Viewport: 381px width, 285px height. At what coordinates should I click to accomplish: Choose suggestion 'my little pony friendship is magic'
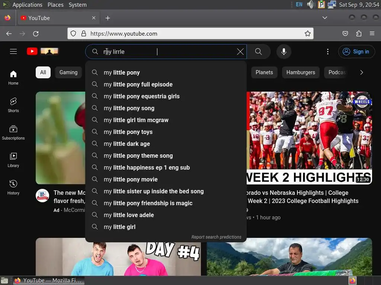166,203
